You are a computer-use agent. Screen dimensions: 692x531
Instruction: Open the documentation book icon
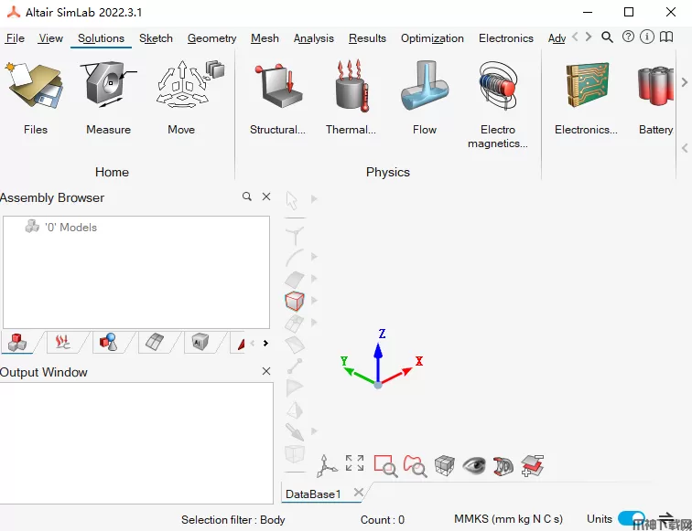coord(666,37)
